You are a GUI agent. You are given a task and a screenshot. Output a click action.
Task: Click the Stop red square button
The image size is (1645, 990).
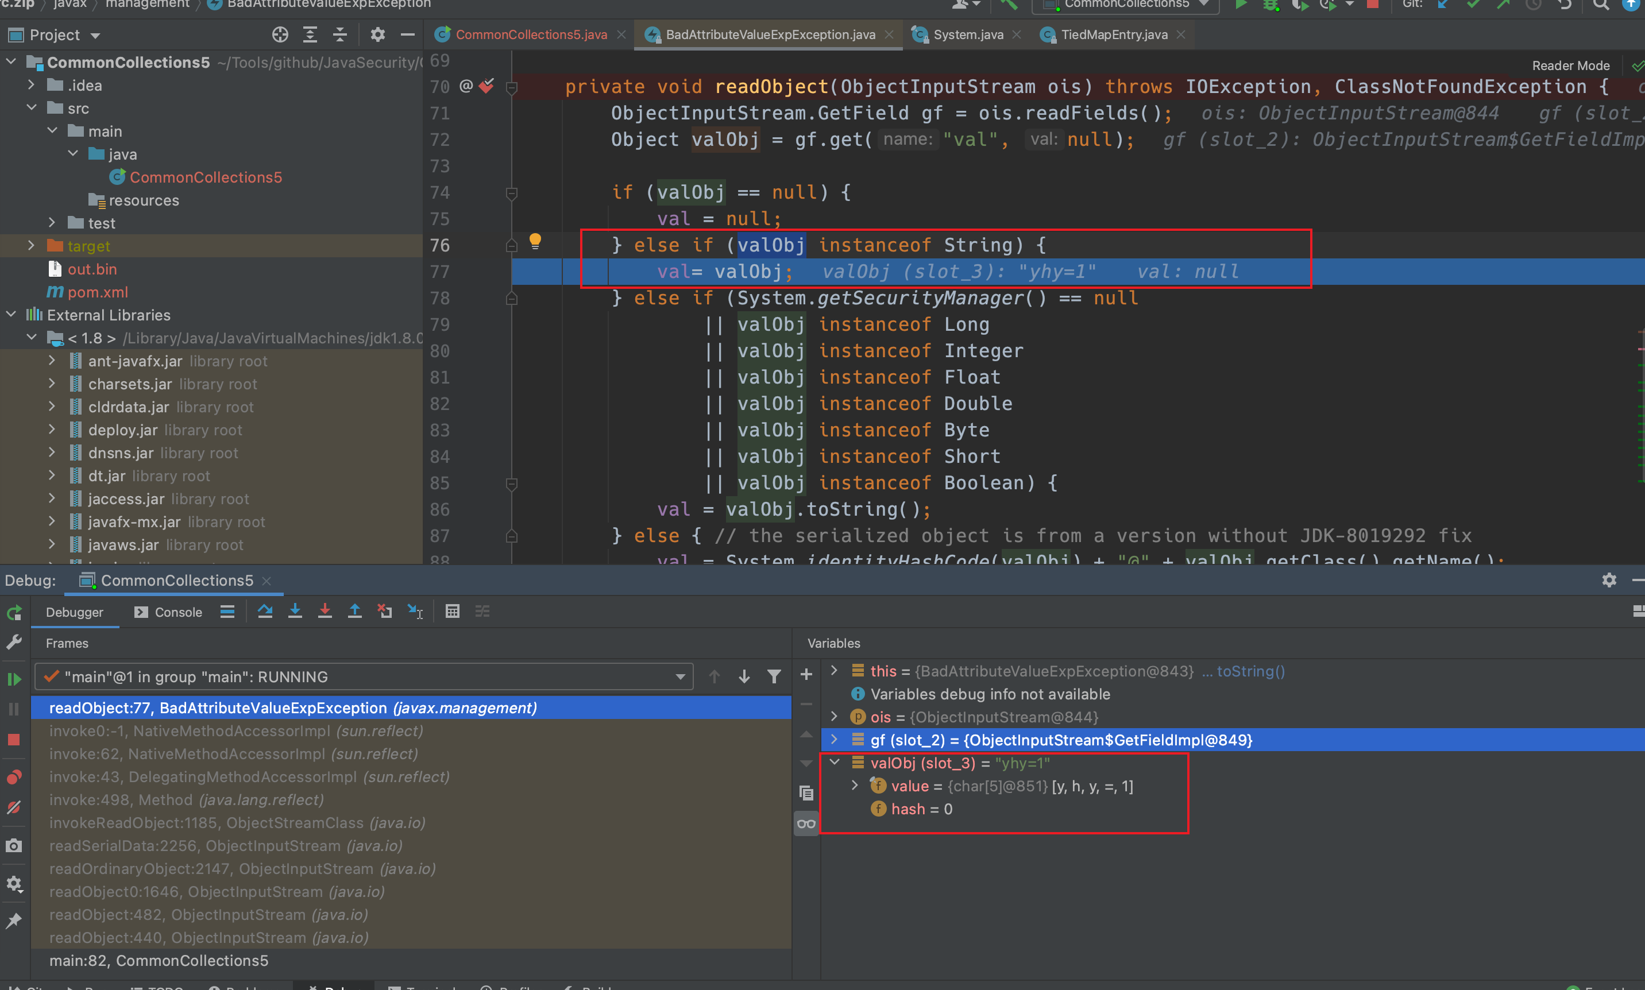click(14, 740)
